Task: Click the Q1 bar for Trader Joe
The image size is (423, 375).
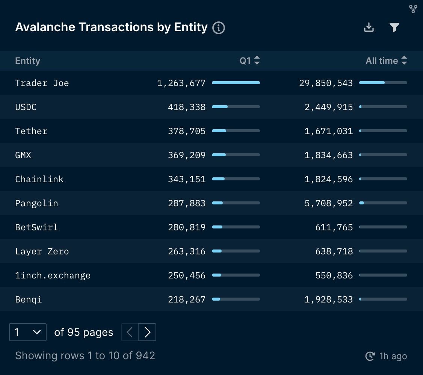Action: 236,83
